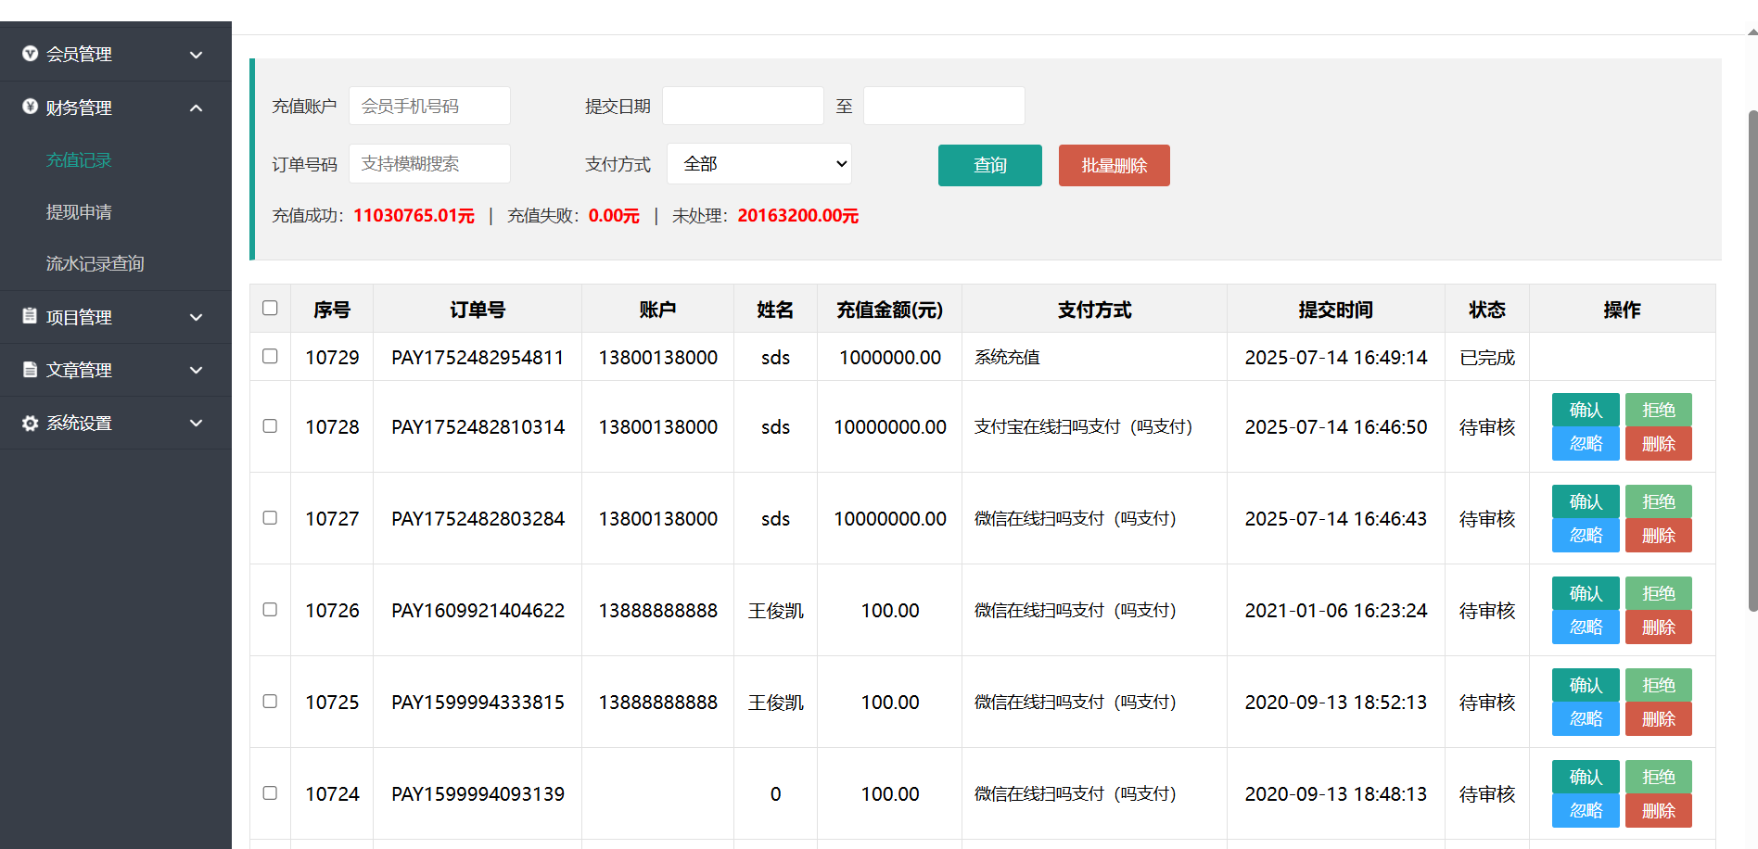Reject order 10725 with 拒绝
The height and width of the screenshot is (849, 1758).
(x=1659, y=685)
